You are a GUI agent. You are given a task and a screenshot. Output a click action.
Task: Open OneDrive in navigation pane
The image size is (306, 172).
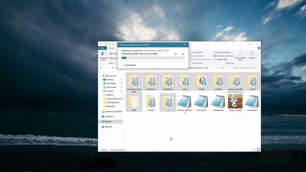point(109,117)
